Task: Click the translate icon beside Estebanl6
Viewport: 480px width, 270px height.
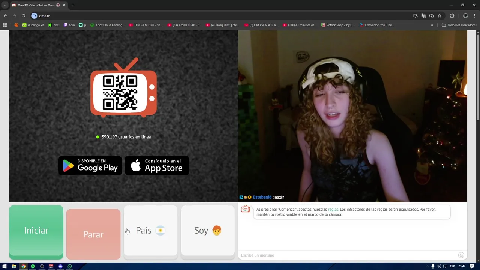Action: tap(241, 197)
